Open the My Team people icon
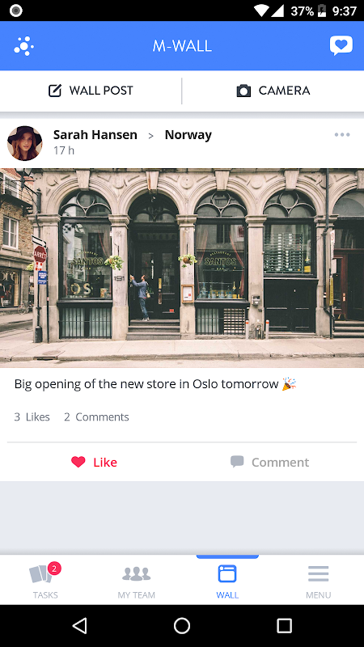The width and height of the screenshot is (364, 647). [136, 573]
